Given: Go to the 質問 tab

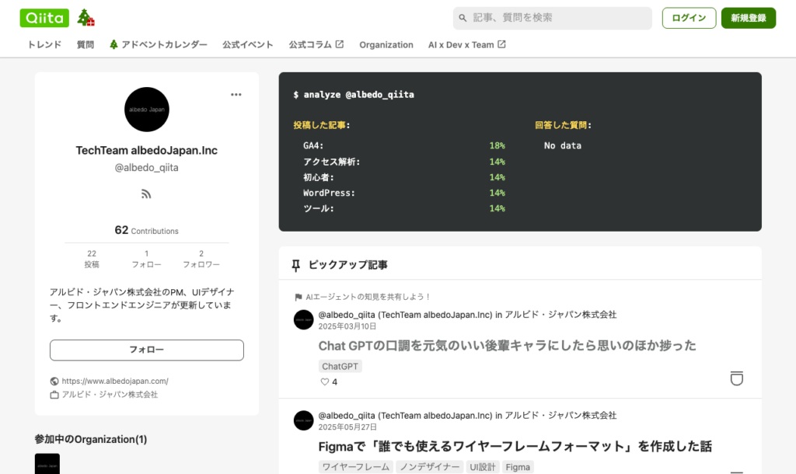Looking at the screenshot, I should tap(86, 45).
